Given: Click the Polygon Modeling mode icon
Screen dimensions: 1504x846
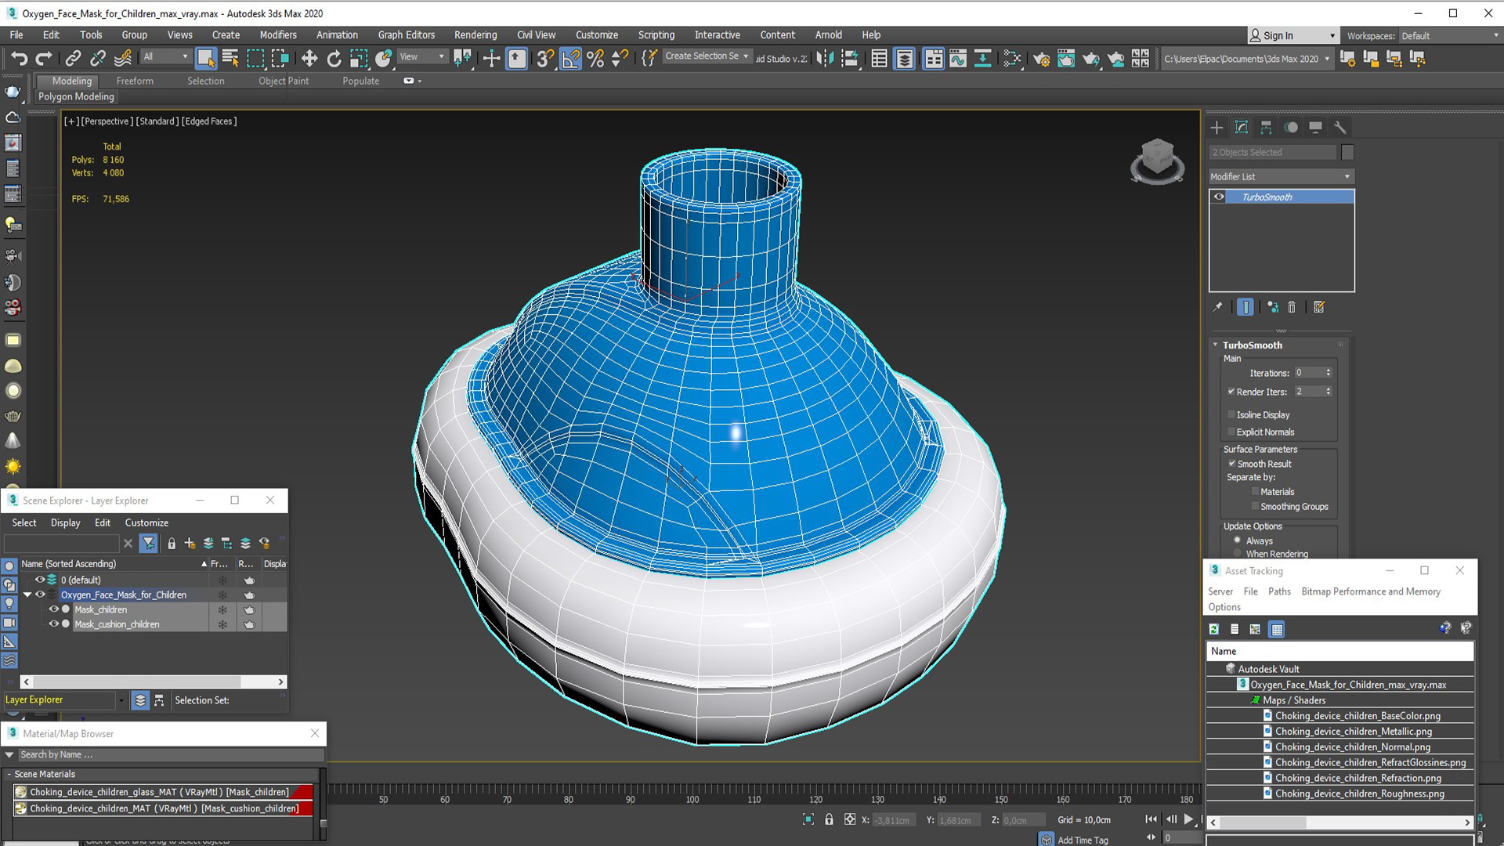Looking at the screenshot, I should point(75,96).
